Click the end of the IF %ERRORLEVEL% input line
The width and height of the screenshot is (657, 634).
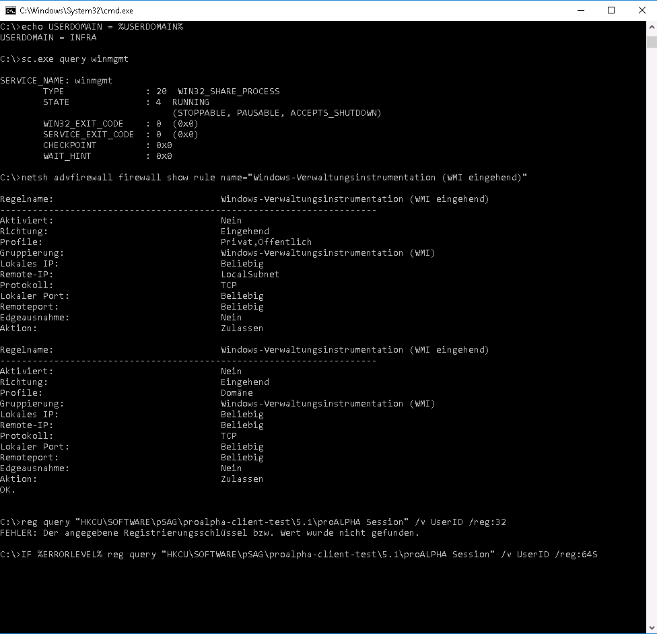[x=595, y=555]
